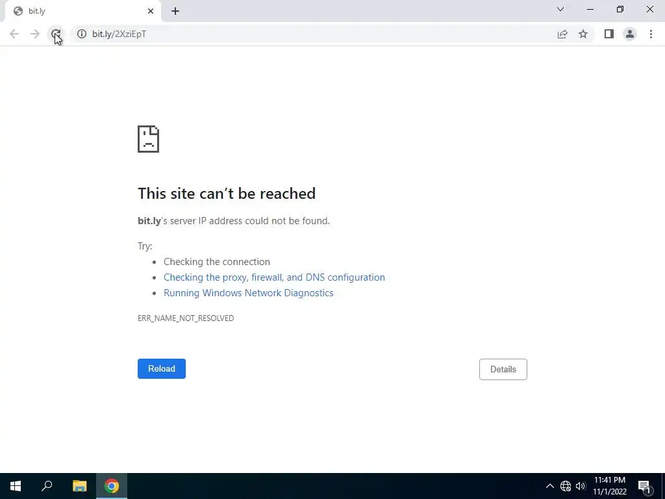665x499 pixels.
Task: Minimize the Chrome window
Action: (x=590, y=9)
